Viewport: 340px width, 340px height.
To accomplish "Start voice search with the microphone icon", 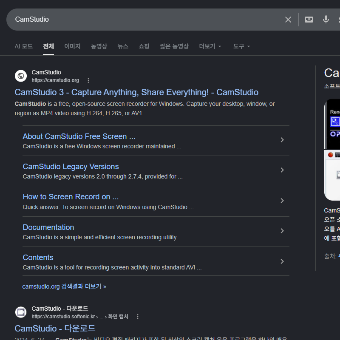I will pos(326,20).
